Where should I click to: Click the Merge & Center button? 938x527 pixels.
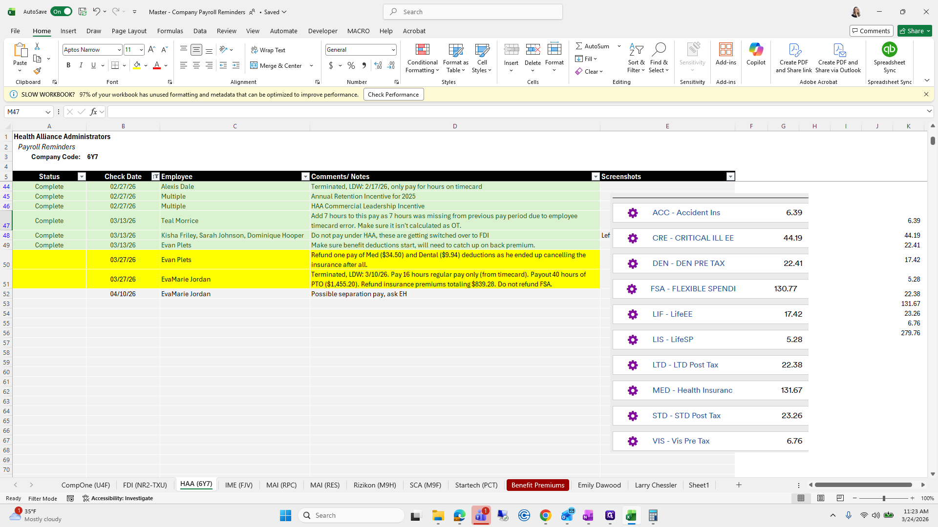coord(277,65)
